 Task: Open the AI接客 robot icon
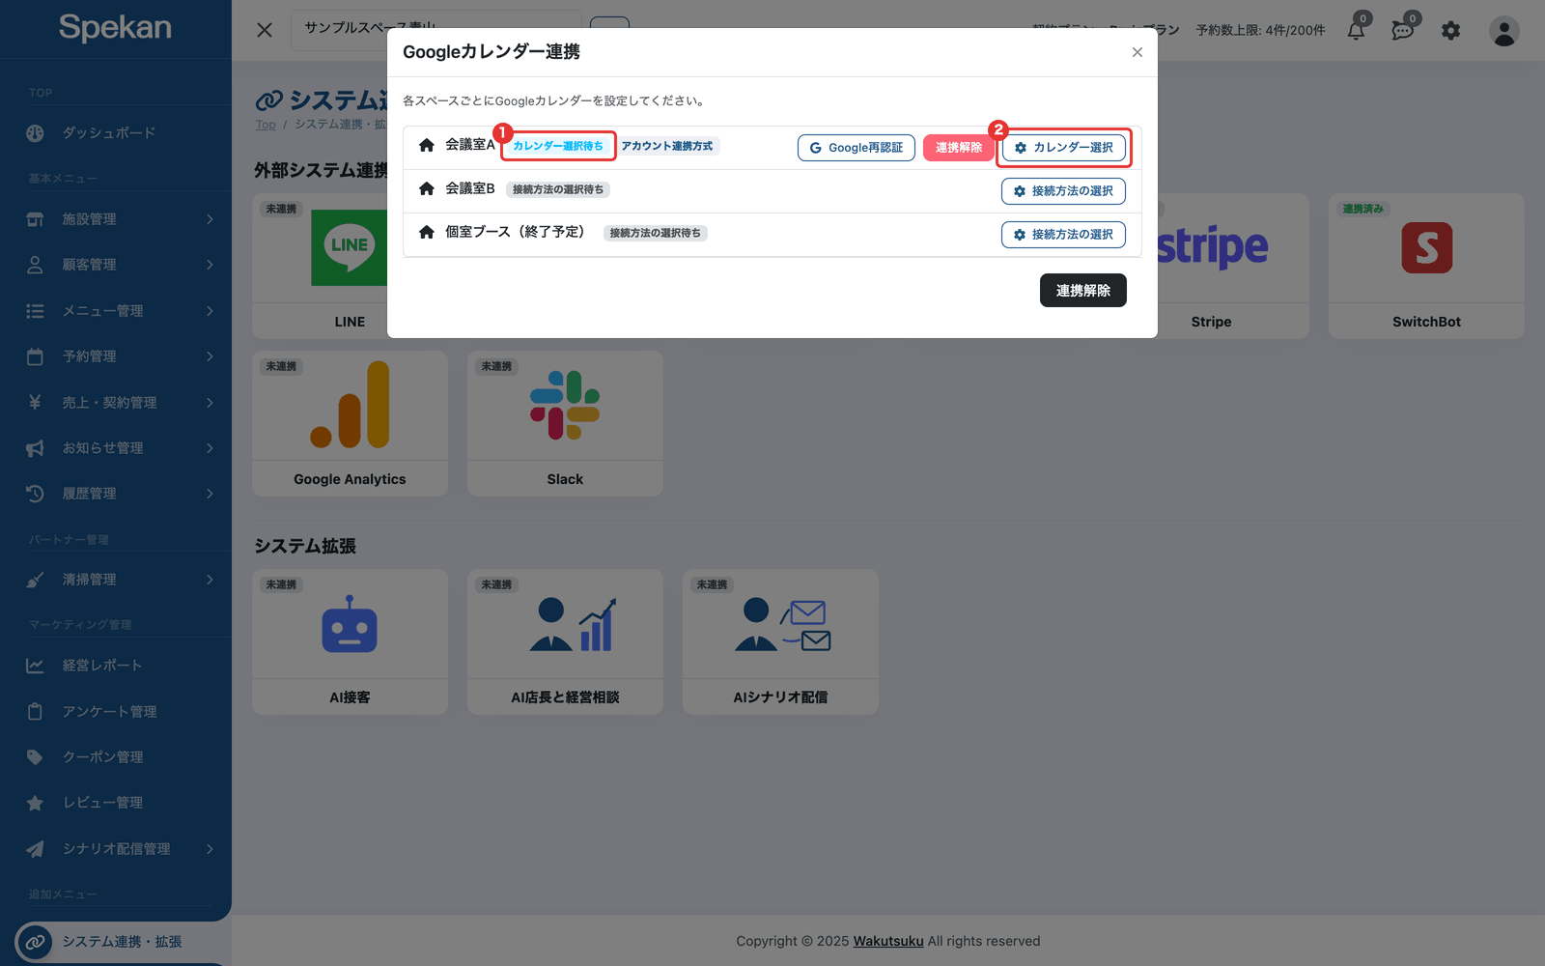coord(350,624)
